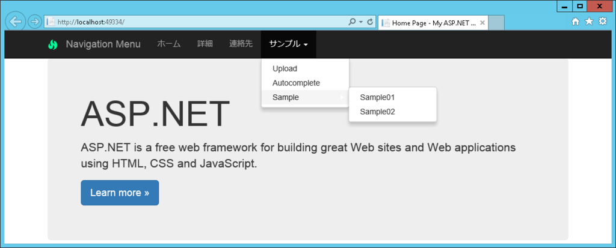Click the 'ASP.NET is a free web framework' paragraph
The width and height of the screenshot is (616, 248).
point(298,156)
